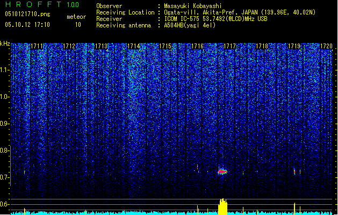The image size is (338, 215).
Task: Click time marker 1716
Action: pyautogui.click(x=197, y=46)
